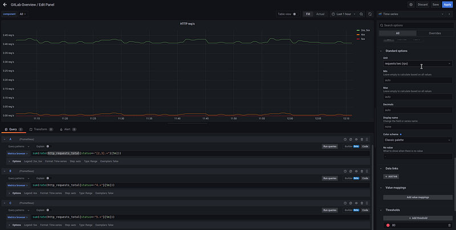
Task: Select the Overrides tab
Action: [435, 33]
